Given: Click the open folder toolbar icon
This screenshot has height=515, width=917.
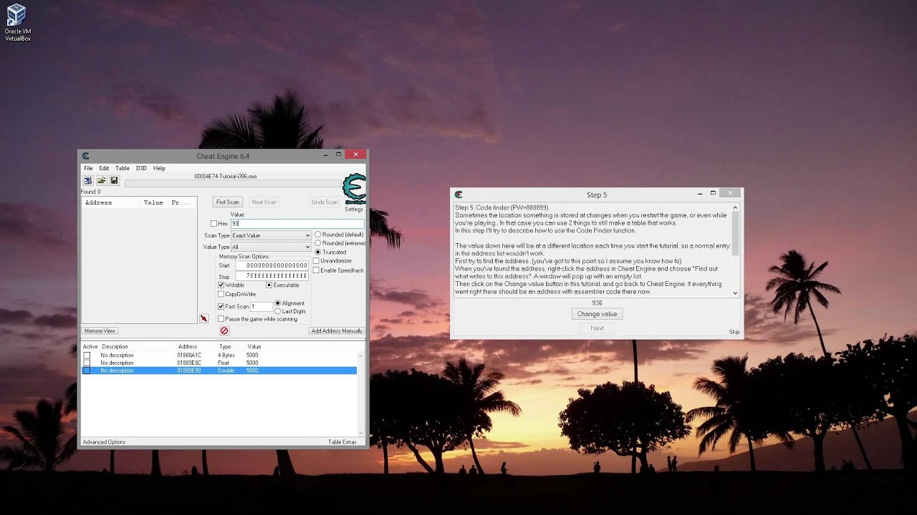Looking at the screenshot, I should [x=101, y=180].
